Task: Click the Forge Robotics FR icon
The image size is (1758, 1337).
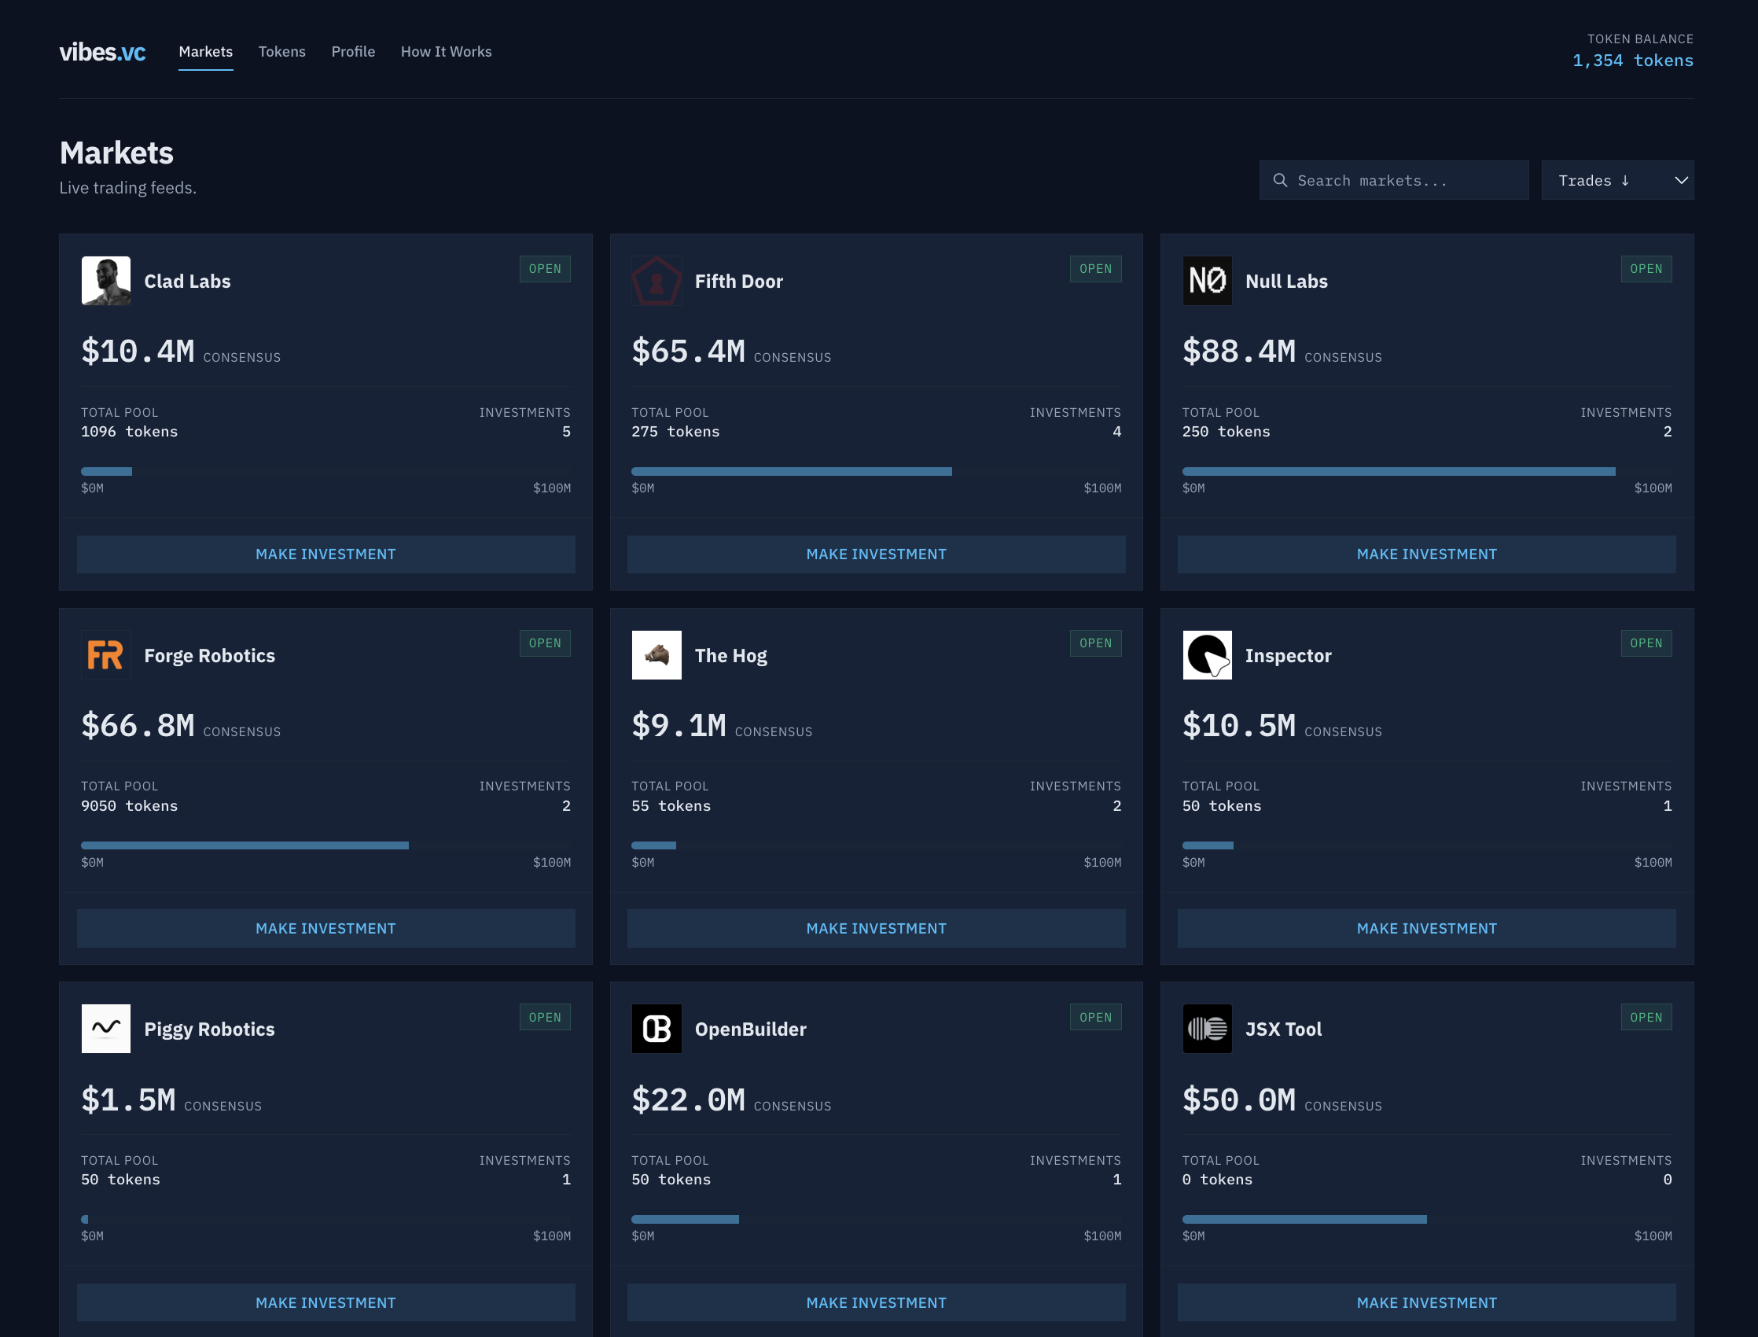Action: click(106, 655)
